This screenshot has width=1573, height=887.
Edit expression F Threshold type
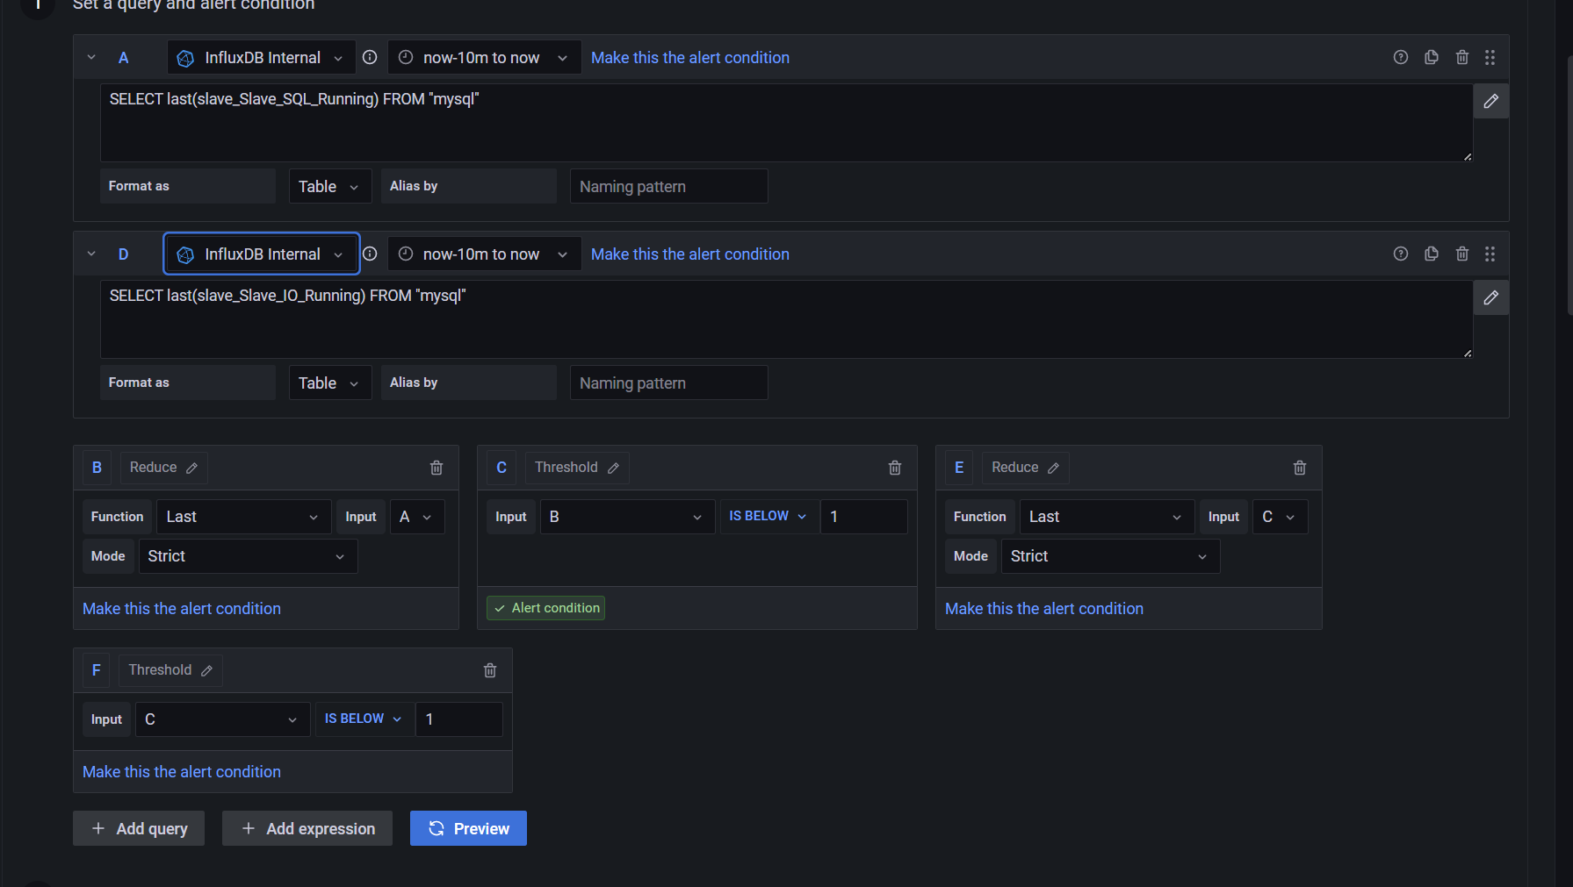click(170, 670)
